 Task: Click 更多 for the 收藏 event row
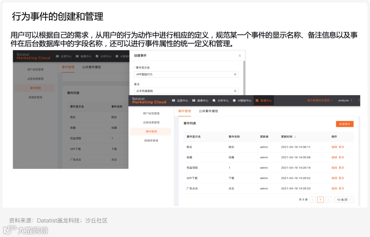342,157
